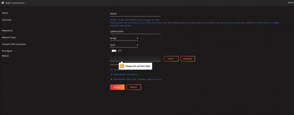This screenshot has width=294, height=115.
Task: Click the Reset button
Action: (x=134, y=87)
